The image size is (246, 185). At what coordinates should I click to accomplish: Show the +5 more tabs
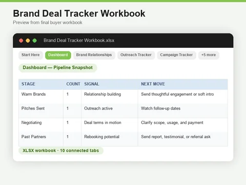(x=209, y=55)
